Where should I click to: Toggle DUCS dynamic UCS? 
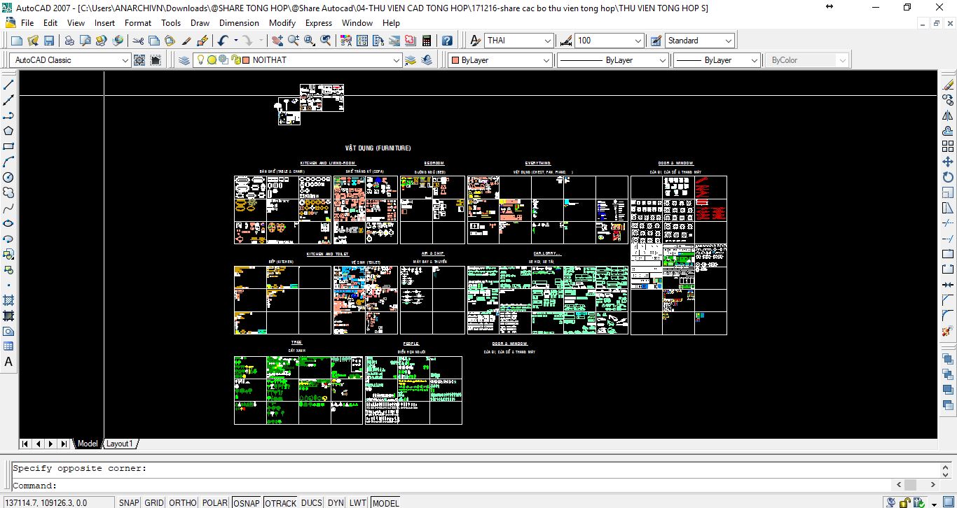point(312,502)
